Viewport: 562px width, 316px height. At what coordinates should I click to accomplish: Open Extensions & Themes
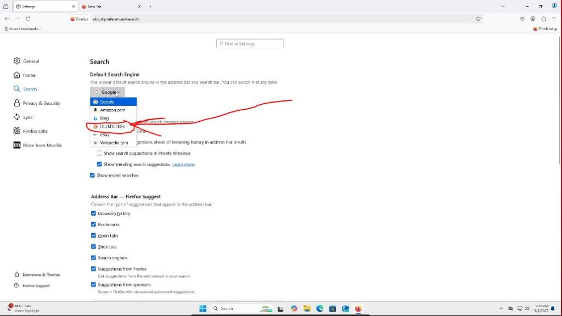tap(37, 274)
